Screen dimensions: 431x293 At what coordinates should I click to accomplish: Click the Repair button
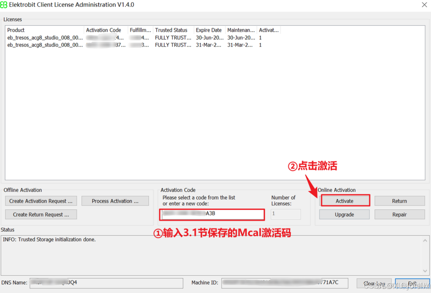click(x=399, y=214)
